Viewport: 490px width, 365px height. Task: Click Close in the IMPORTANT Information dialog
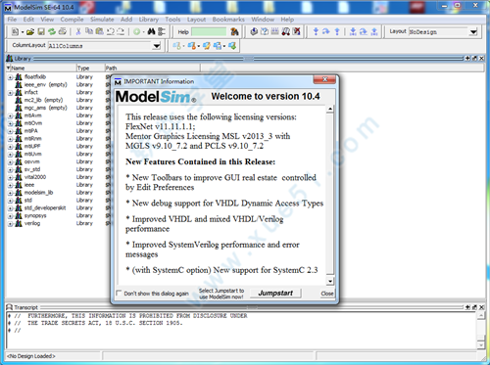pos(327,294)
